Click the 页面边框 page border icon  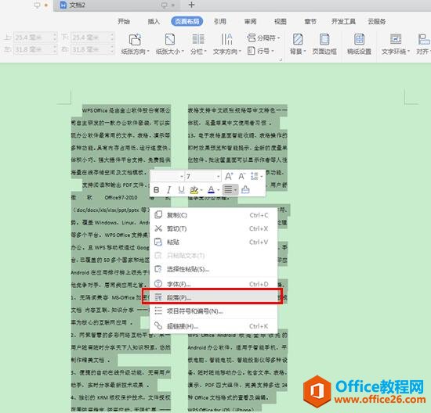click(x=324, y=39)
